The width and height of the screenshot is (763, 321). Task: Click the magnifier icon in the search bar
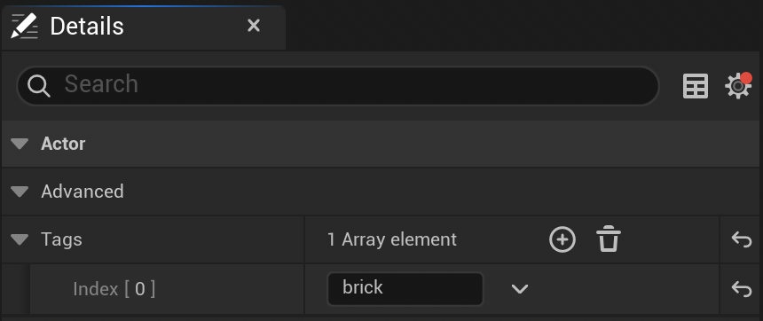pos(39,87)
